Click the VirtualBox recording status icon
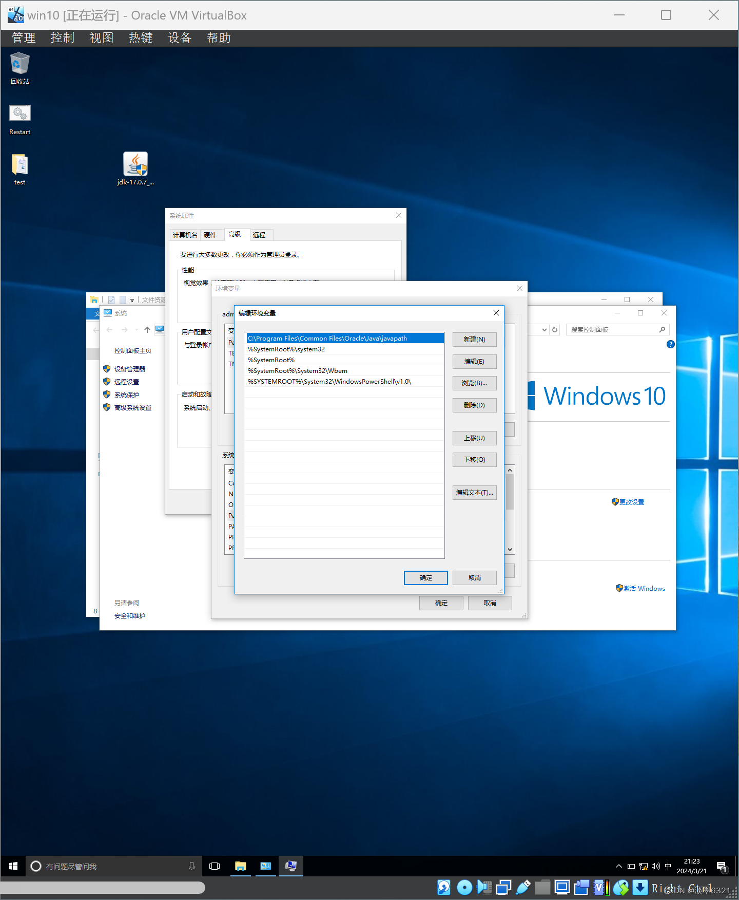Image resolution: width=739 pixels, height=900 pixels. pyautogui.click(x=581, y=887)
